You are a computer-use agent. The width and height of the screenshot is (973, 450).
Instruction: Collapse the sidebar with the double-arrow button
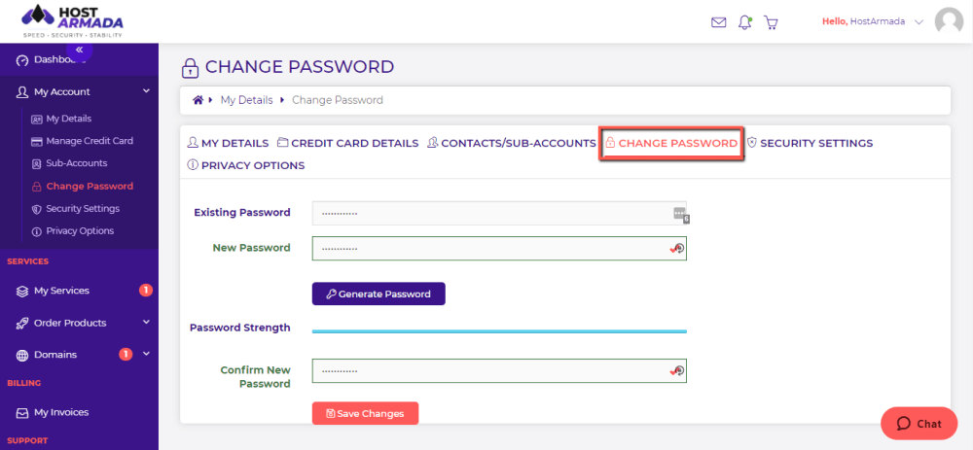coord(80,49)
